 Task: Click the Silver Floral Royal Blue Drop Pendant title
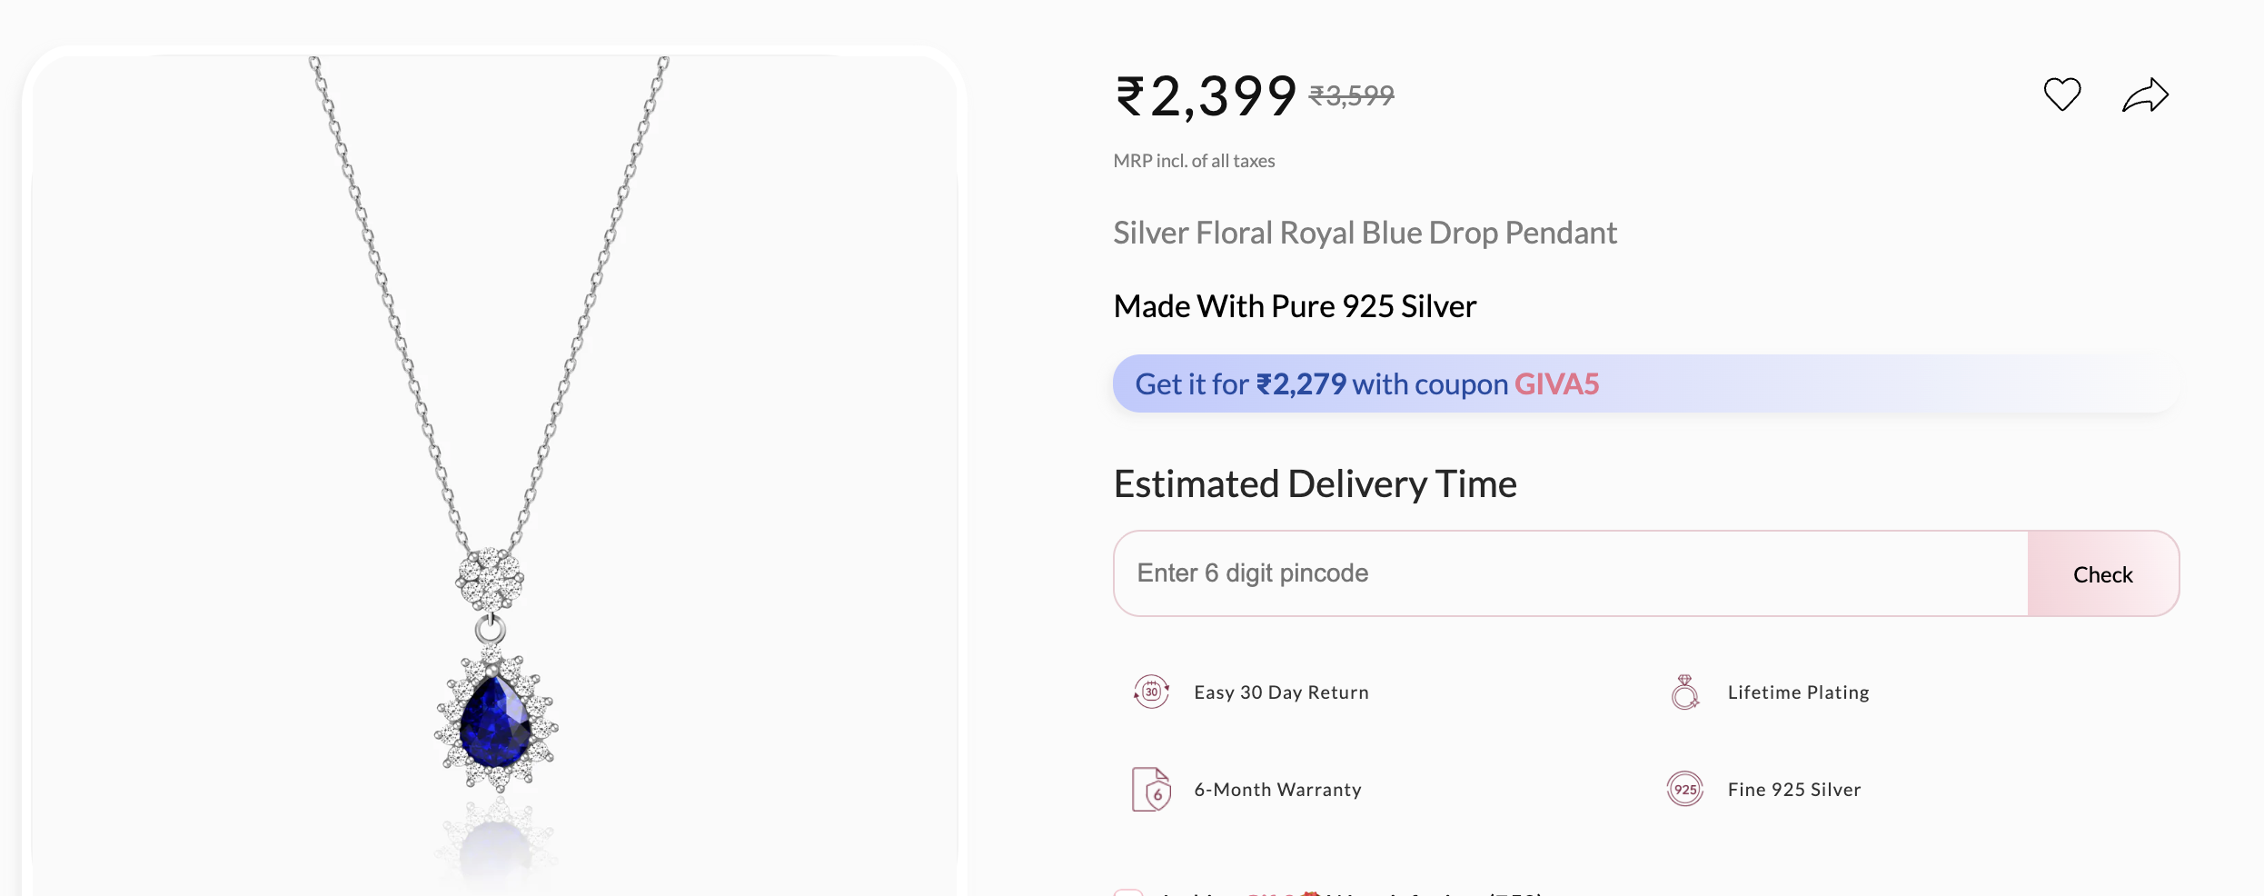[1365, 234]
